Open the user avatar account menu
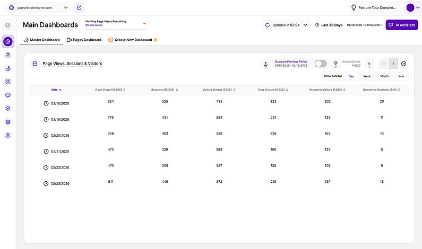 412,8
